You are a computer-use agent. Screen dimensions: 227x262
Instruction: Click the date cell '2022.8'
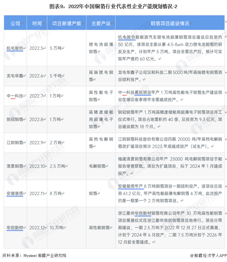click(36, 120)
